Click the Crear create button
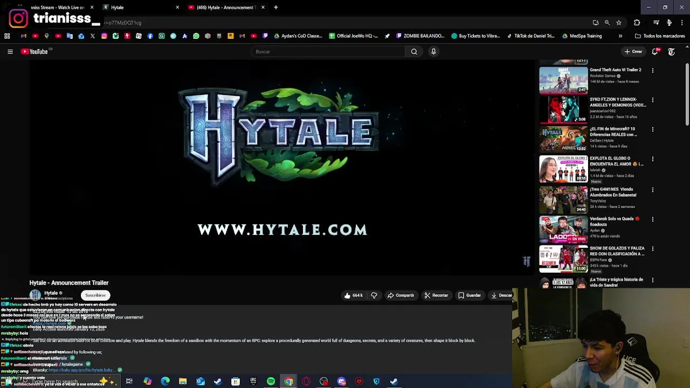690x388 pixels. click(633, 52)
